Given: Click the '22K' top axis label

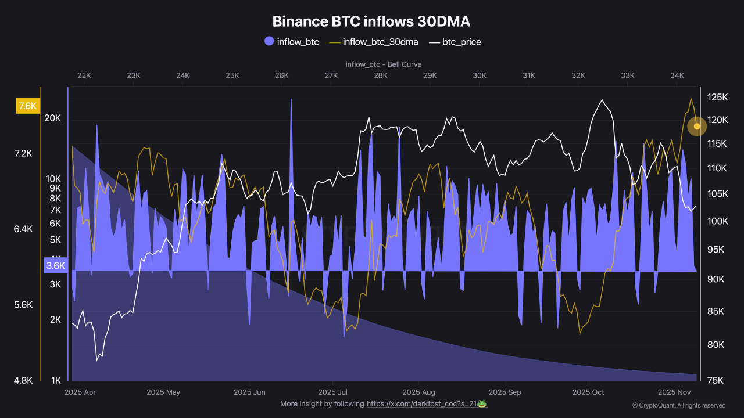Looking at the screenshot, I should 83,75.
